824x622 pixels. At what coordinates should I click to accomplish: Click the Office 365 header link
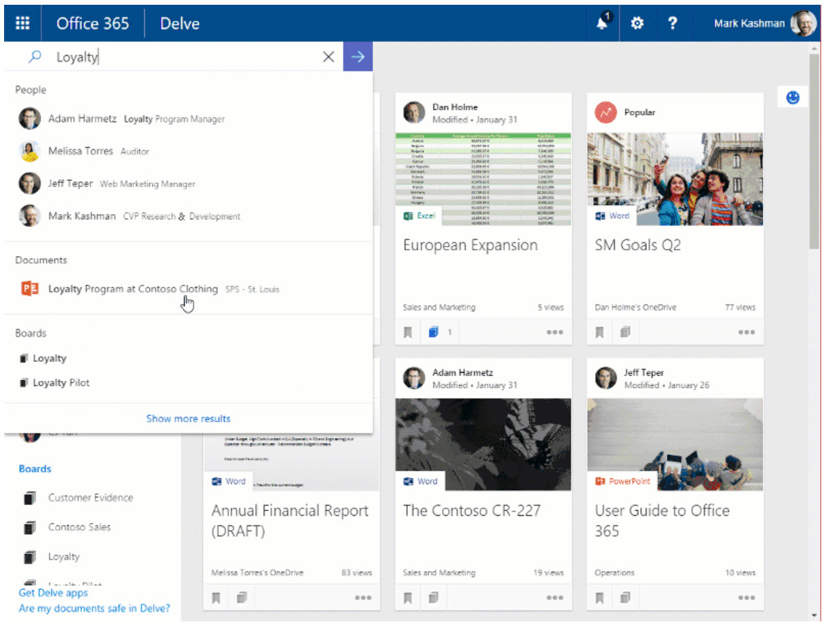(93, 23)
